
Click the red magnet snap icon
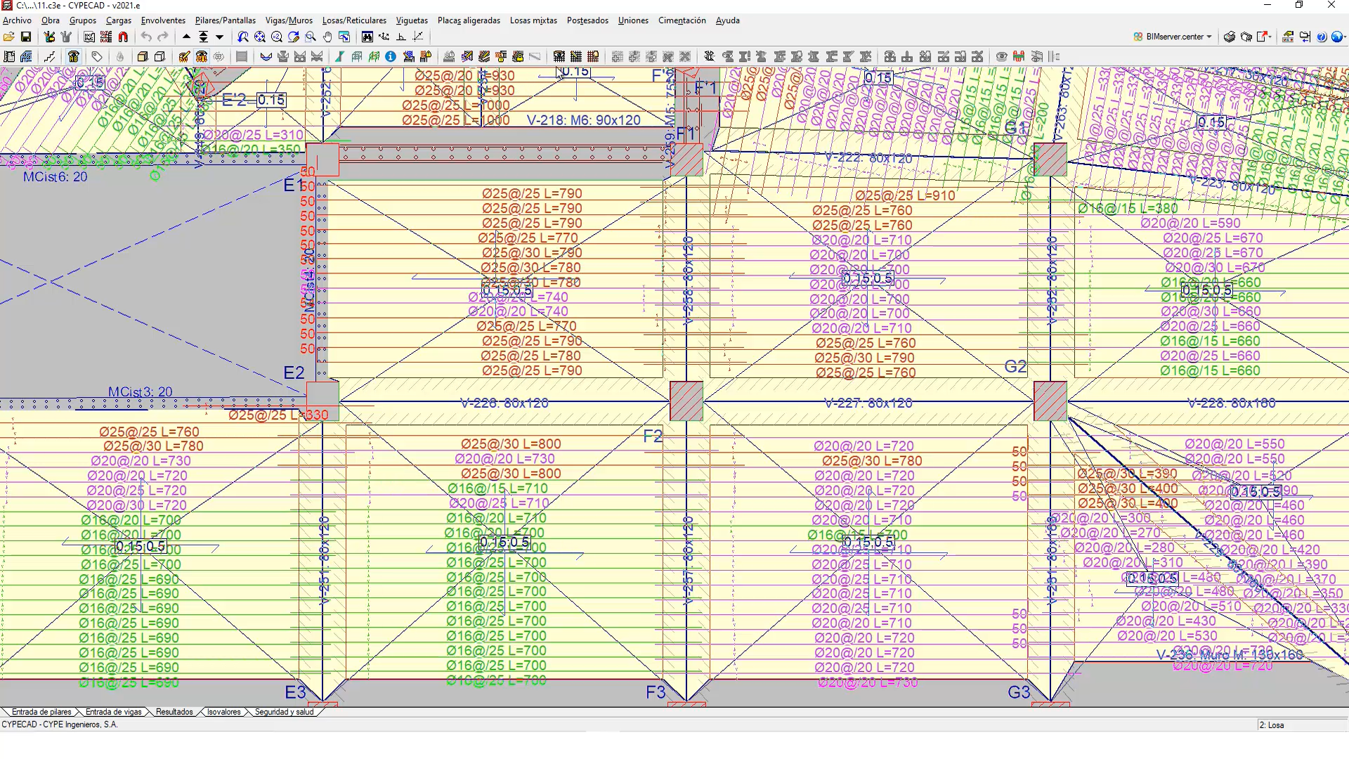coord(124,37)
